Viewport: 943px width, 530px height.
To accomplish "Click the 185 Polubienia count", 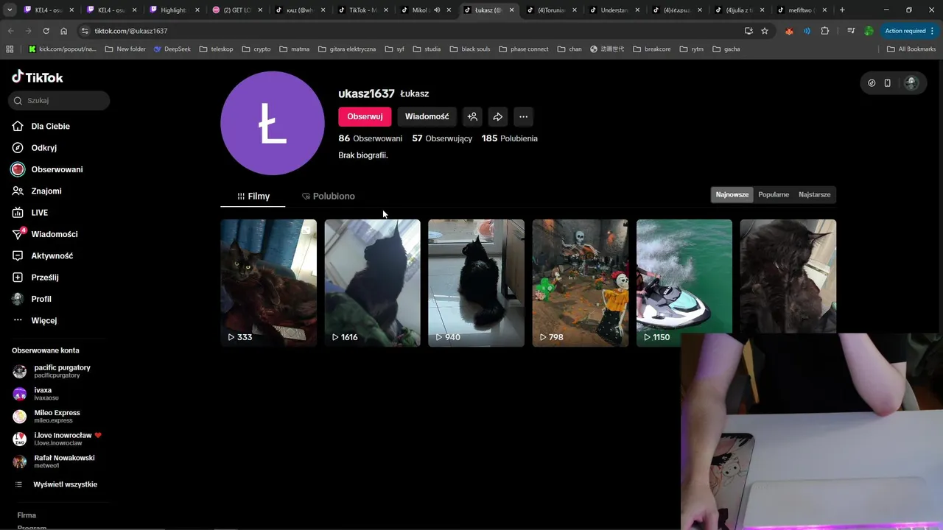I will (510, 138).
